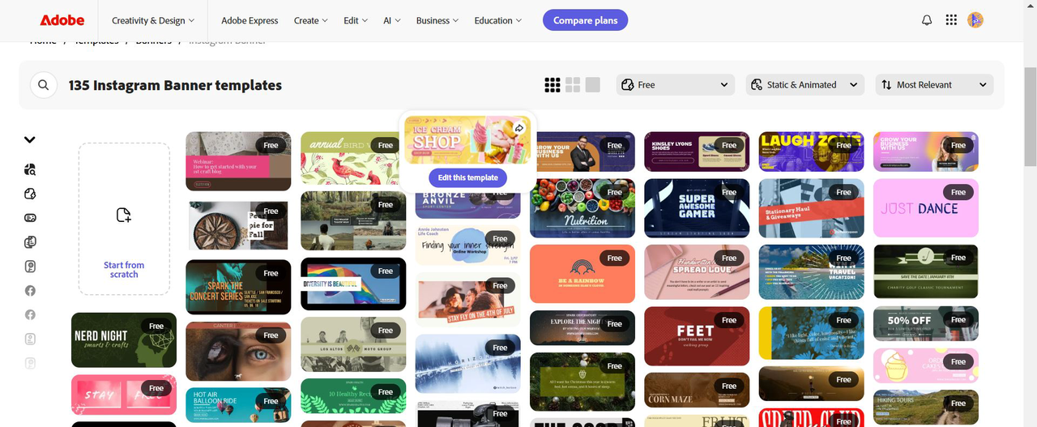Screen dimensions: 1037x427
Task: Open the user profile avatar
Action: (x=975, y=20)
